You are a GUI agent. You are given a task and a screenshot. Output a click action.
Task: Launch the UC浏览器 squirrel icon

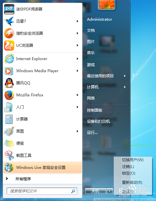[9, 45]
